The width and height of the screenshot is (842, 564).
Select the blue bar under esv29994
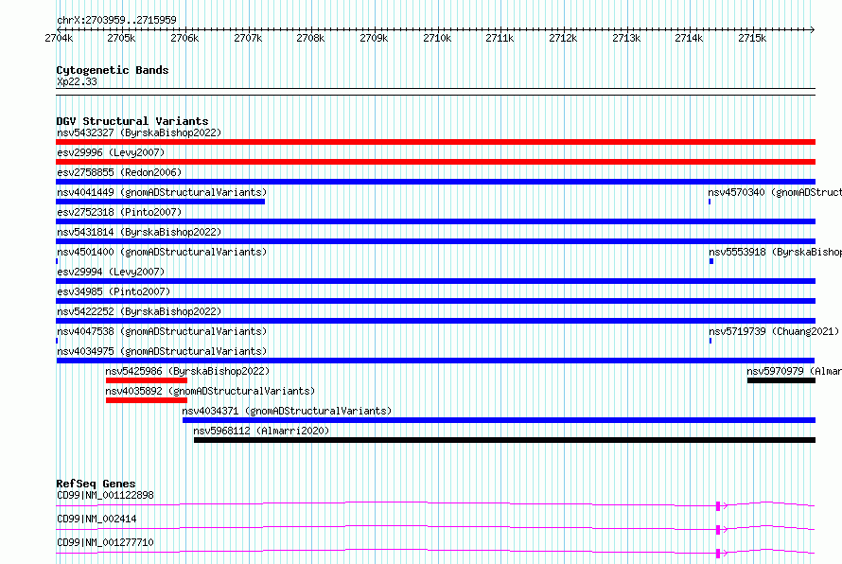click(435, 281)
